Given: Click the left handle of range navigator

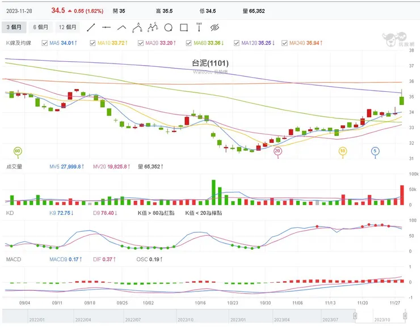Looking at the screenshot, I should coord(356,316).
